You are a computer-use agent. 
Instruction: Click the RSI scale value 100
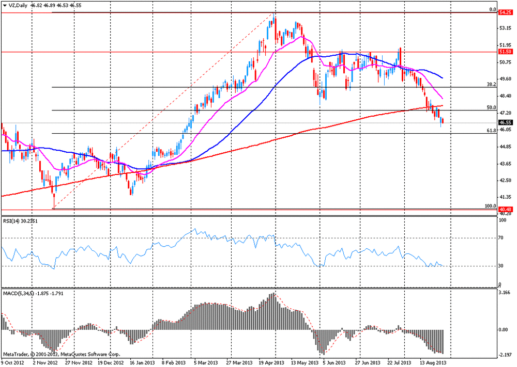click(502, 220)
